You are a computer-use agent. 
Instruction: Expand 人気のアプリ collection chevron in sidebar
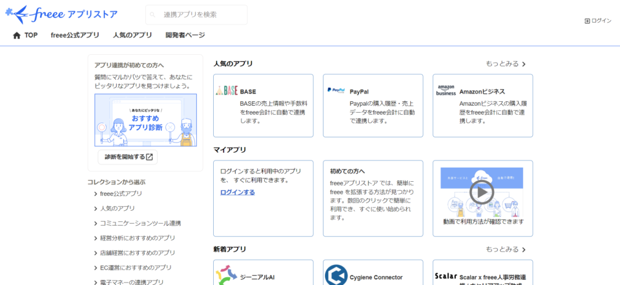point(96,208)
